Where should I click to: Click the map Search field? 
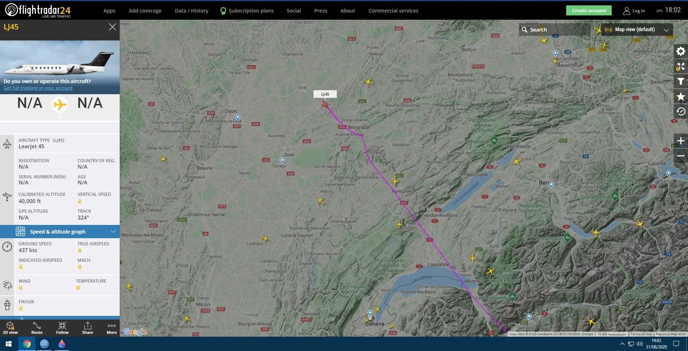(554, 30)
